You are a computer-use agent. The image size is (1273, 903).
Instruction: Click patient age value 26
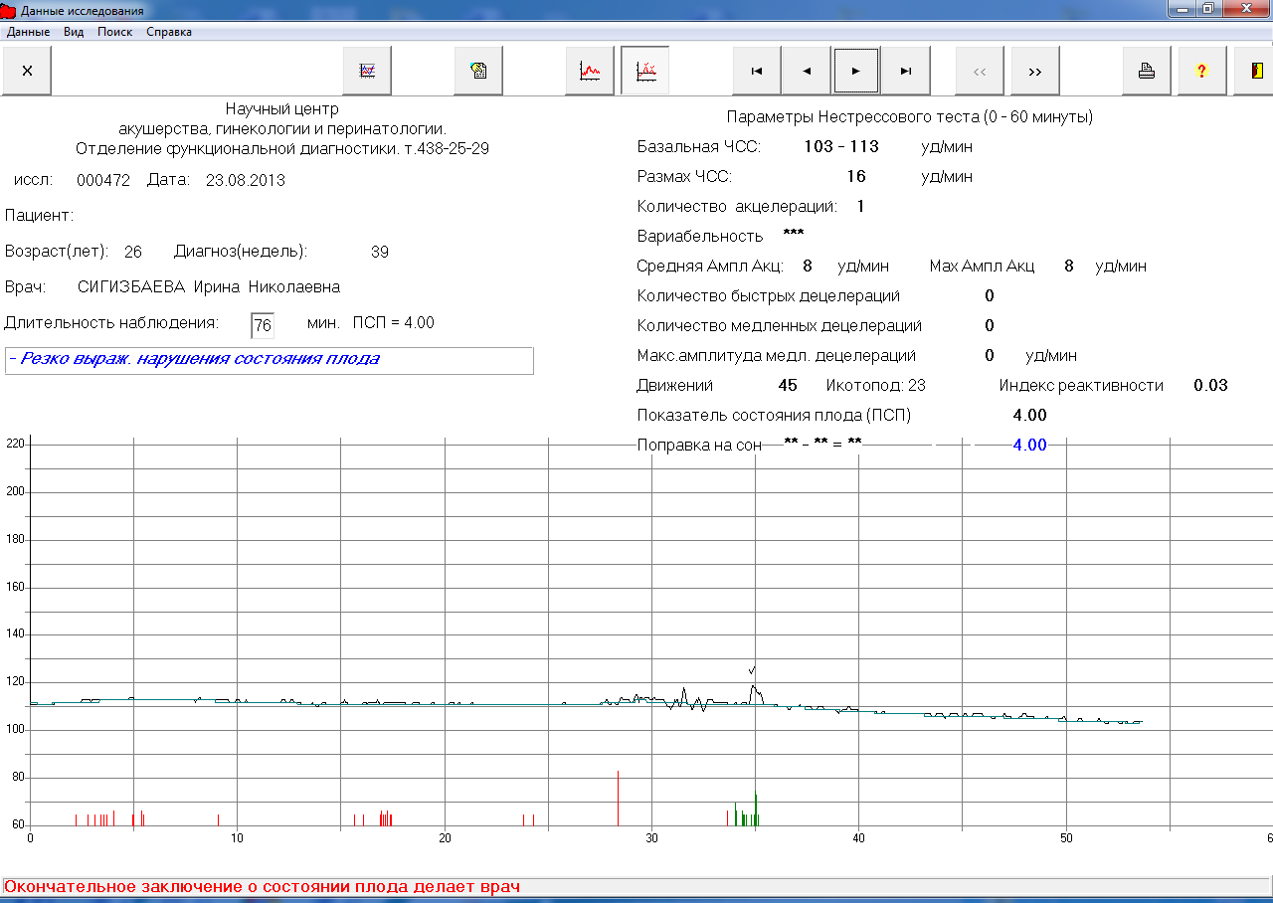click(x=133, y=252)
